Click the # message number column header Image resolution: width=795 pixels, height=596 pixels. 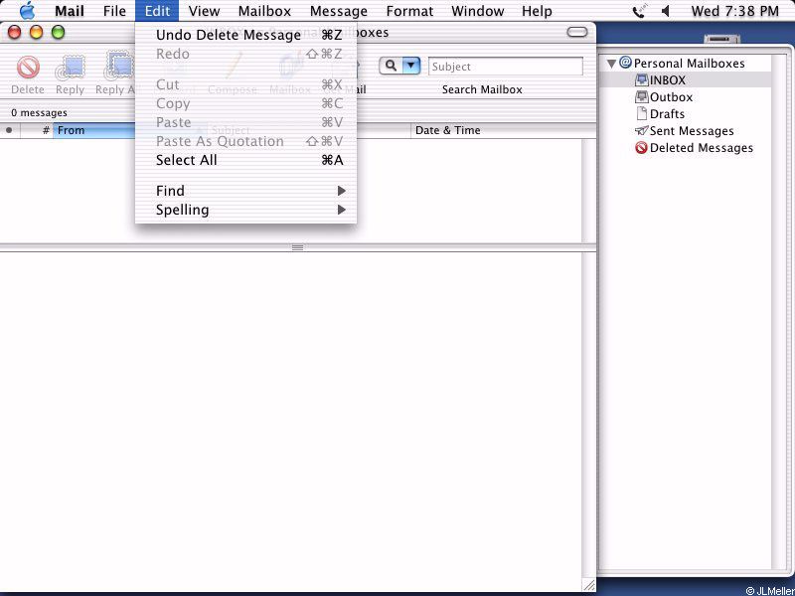pos(37,130)
